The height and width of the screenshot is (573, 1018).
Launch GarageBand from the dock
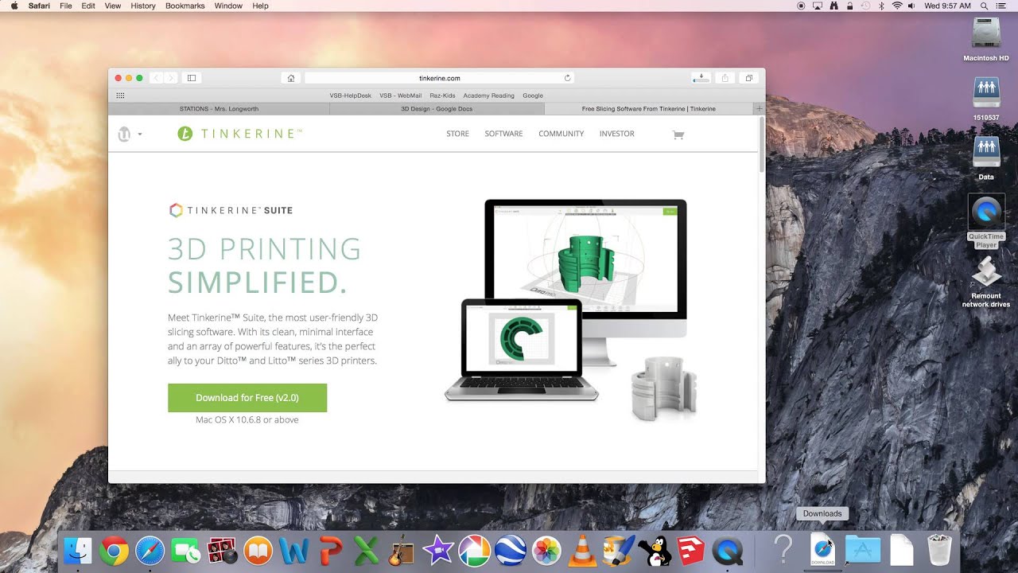(402, 551)
